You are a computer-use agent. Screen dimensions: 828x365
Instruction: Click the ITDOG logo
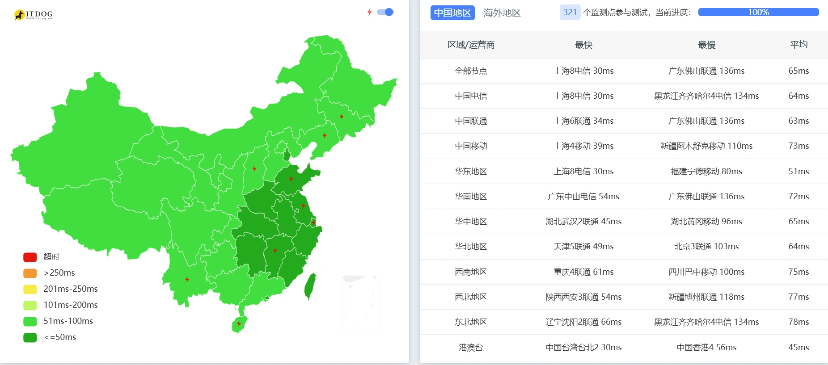coord(34,15)
